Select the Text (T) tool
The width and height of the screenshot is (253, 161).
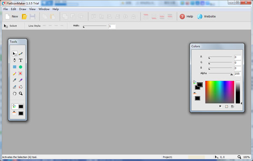click(x=21, y=60)
